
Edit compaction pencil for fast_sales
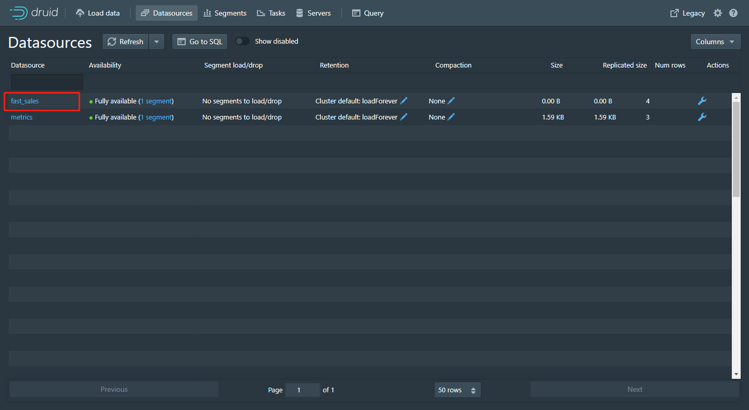[451, 101]
